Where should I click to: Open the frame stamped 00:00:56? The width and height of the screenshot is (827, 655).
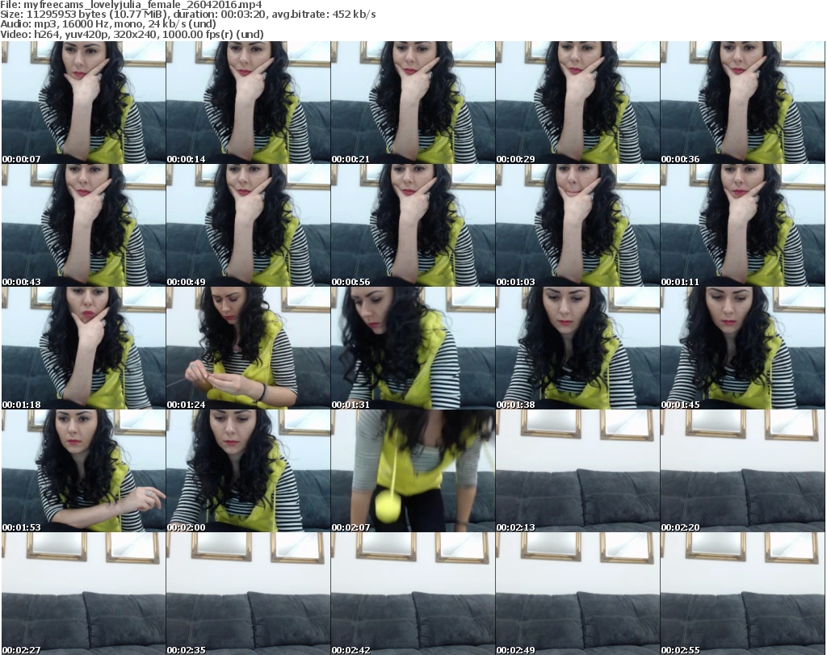pos(413,225)
